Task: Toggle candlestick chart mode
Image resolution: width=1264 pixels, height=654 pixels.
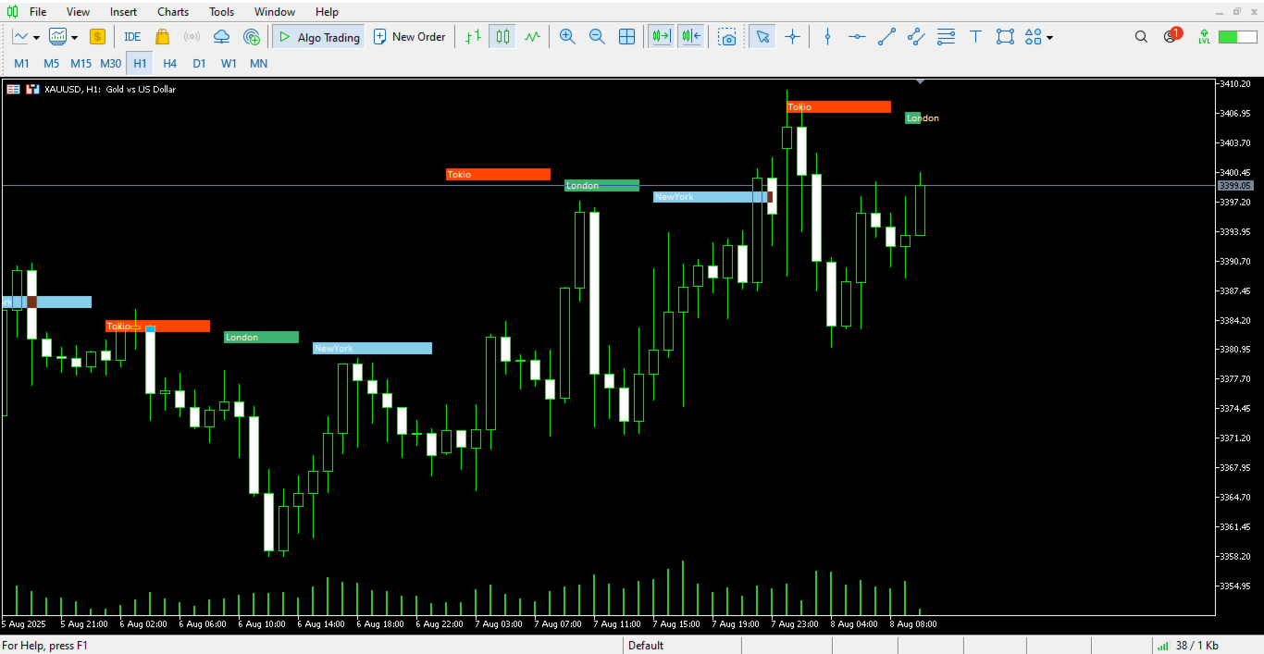Action: (x=502, y=37)
